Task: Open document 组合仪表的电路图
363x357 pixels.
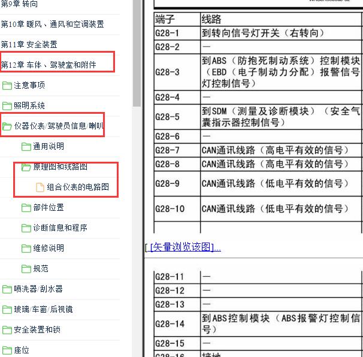Action: (78, 187)
